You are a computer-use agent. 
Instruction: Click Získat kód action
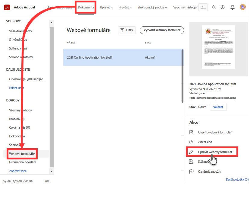tap(205, 142)
